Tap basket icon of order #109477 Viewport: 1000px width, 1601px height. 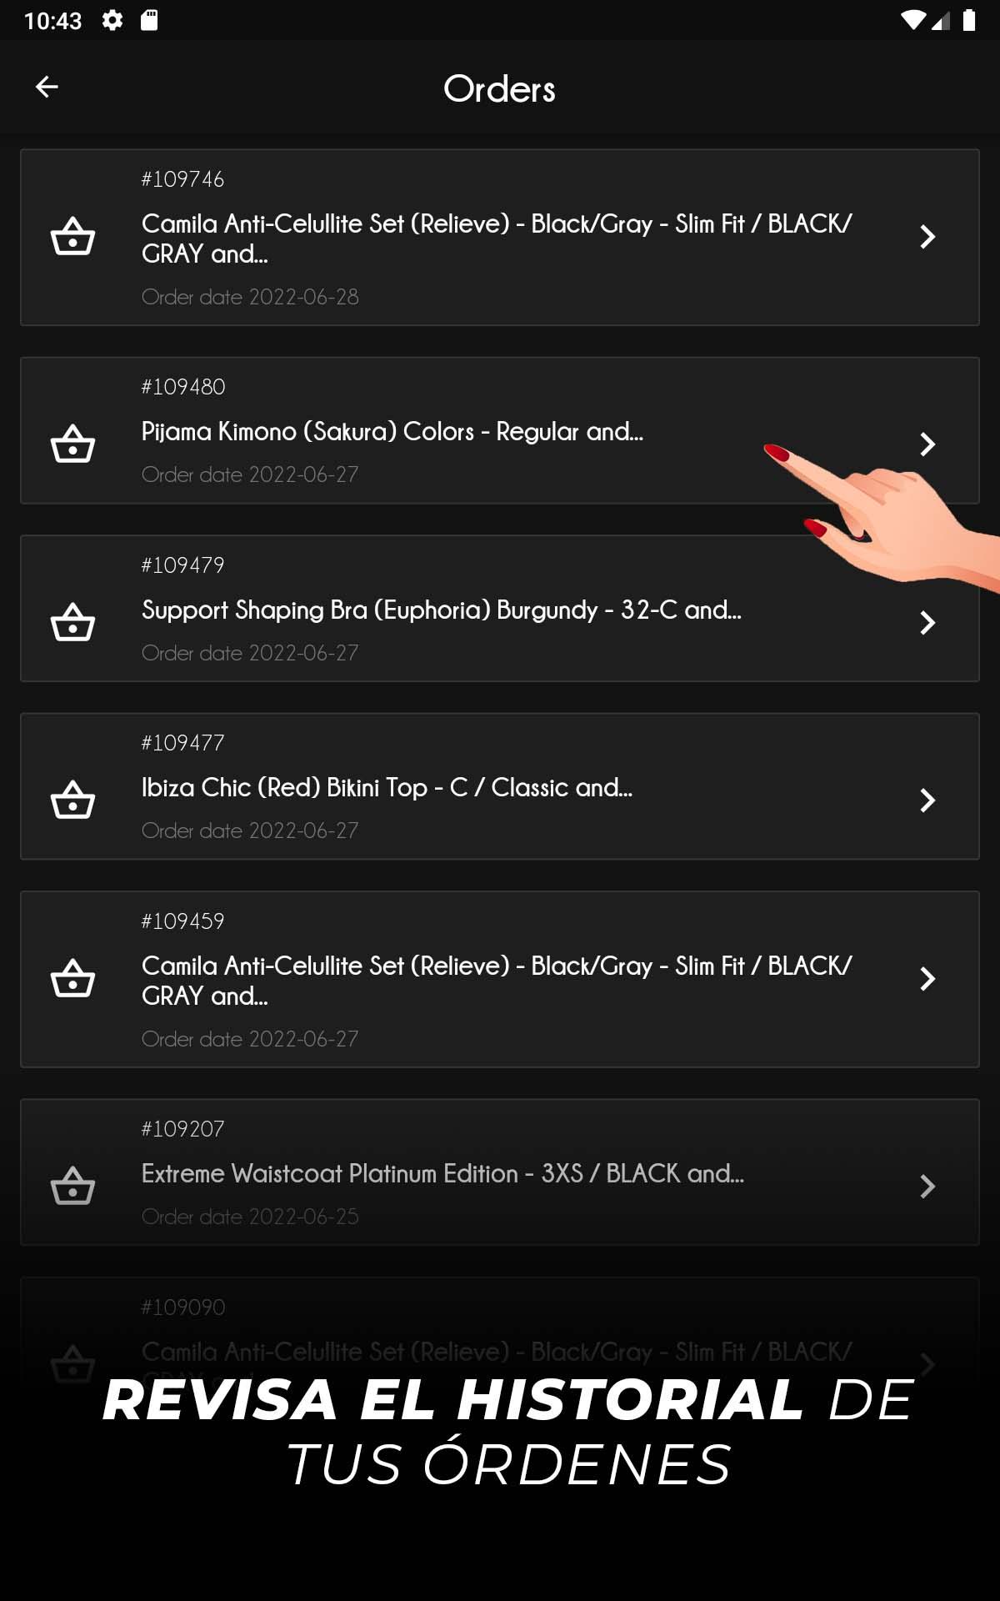coord(73,800)
